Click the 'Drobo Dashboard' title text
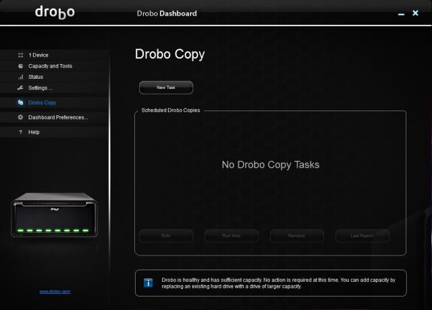This screenshot has width=432, height=310. pos(167,13)
